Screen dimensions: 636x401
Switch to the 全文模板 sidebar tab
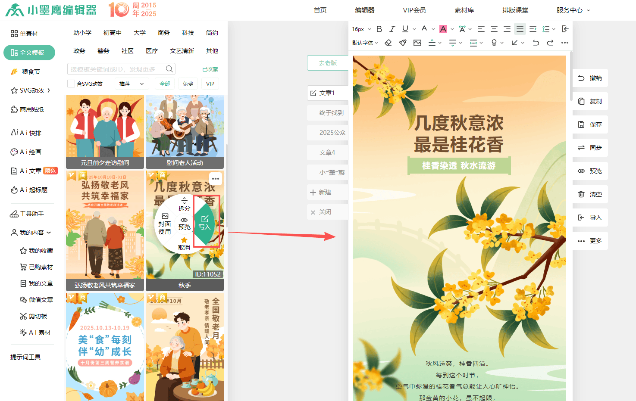coord(29,53)
